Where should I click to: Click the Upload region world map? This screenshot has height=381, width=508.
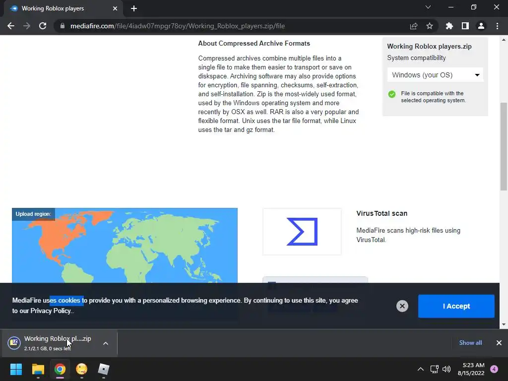tap(125, 245)
